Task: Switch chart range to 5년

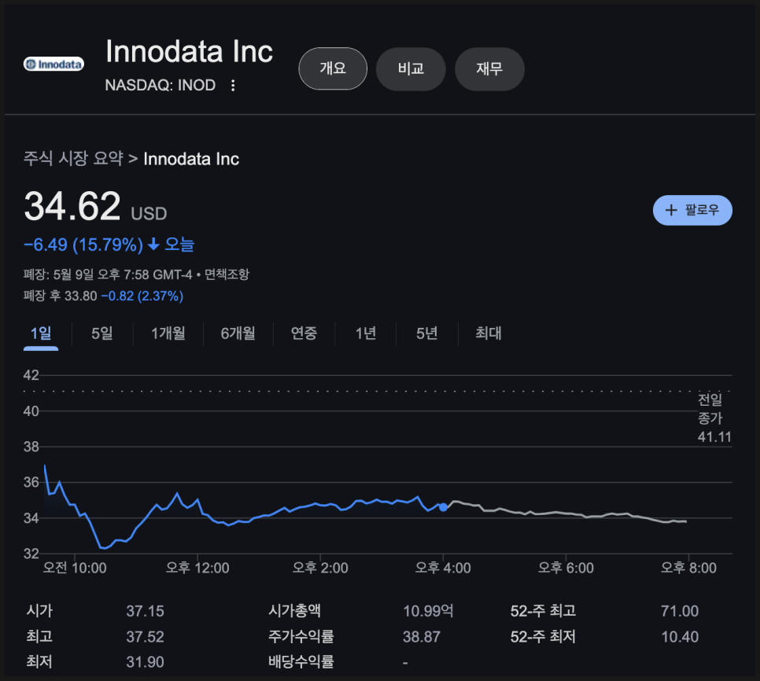Action: click(x=427, y=333)
